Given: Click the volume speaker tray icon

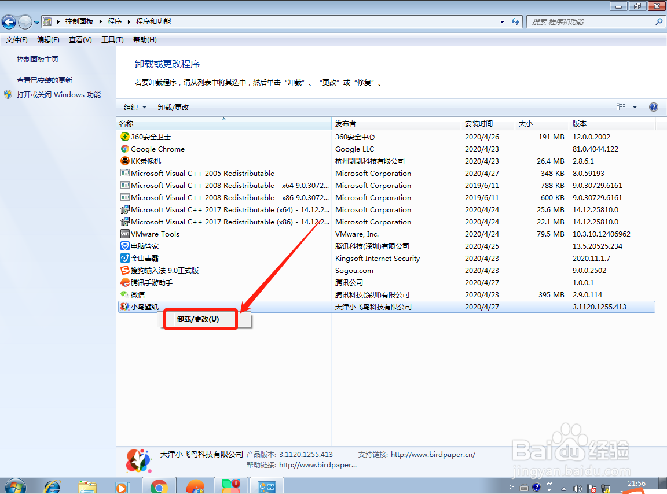Looking at the screenshot, I should pyautogui.click(x=577, y=488).
